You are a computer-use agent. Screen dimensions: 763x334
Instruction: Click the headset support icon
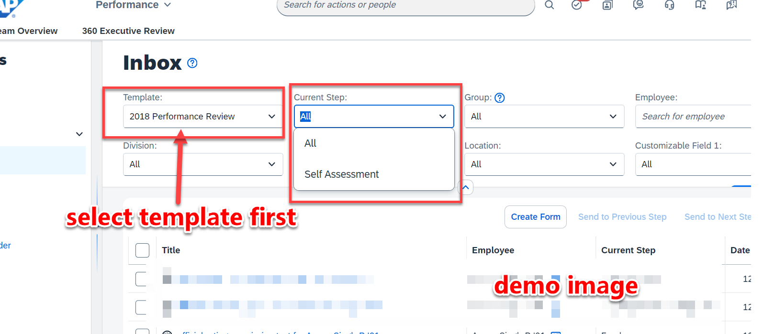pyautogui.click(x=670, y=5)
